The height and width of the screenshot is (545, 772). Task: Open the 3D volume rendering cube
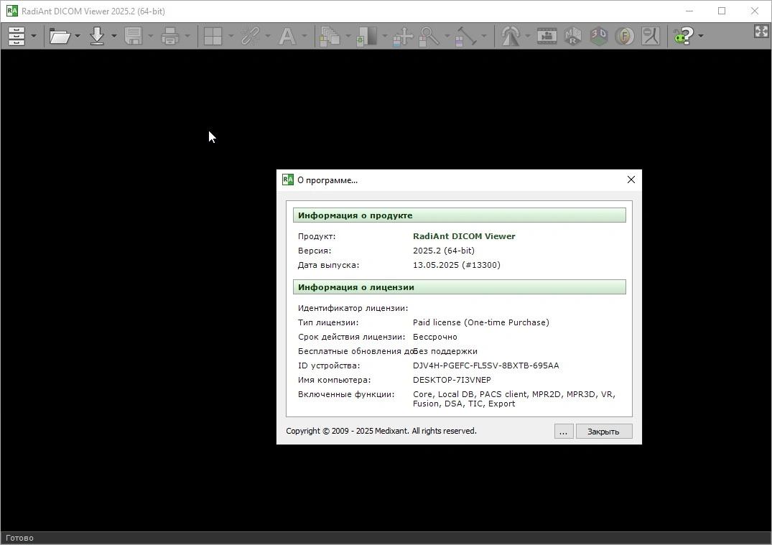[x=598, y=36]
